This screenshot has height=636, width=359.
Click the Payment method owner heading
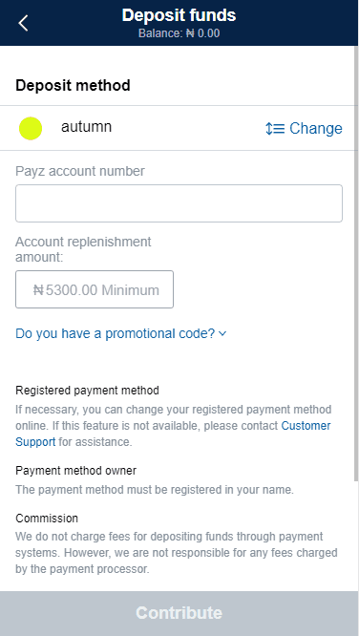tap(75, 471)
